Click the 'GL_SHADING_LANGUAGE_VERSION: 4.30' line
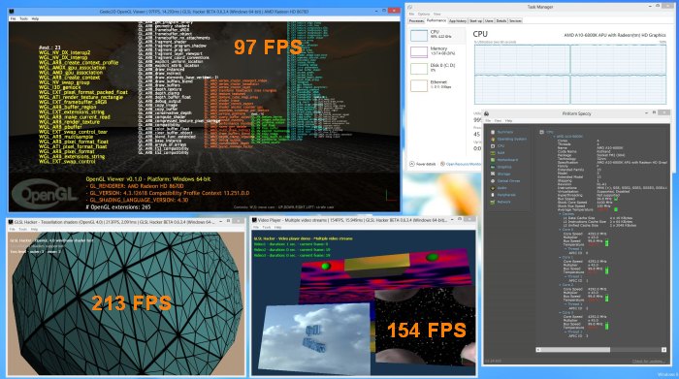Viewport: 679px width, 379px height. click(137, 200)
